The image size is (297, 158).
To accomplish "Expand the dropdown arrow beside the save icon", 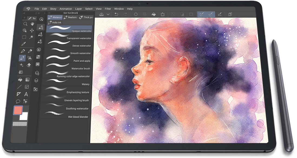I will 108,14.
